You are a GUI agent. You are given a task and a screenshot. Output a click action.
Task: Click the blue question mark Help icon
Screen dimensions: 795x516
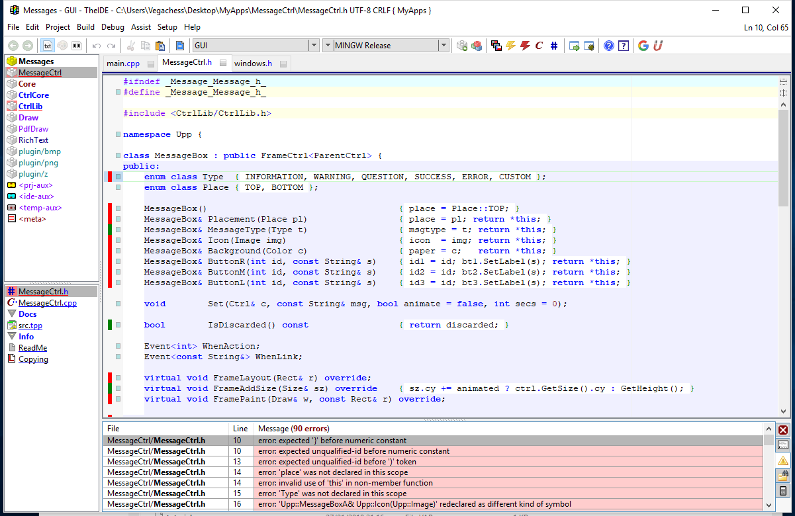click(608, 46)
